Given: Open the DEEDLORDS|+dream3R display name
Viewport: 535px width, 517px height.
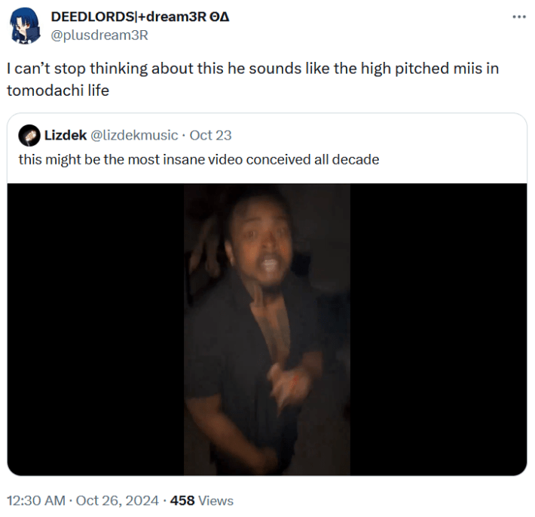Looking at the screenshot, I should click(140, 17).
